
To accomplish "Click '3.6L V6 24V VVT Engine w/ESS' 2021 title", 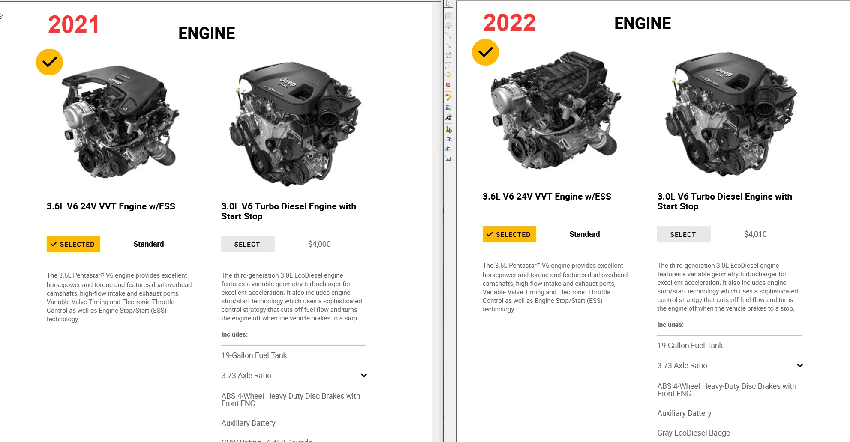I will click(x=111, y=206).
